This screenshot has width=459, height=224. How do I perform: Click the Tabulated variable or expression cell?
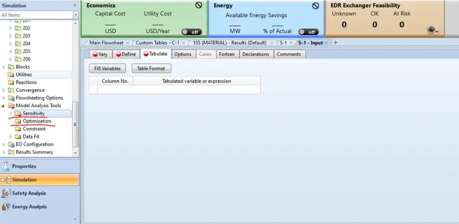click(x=197, y=90)
